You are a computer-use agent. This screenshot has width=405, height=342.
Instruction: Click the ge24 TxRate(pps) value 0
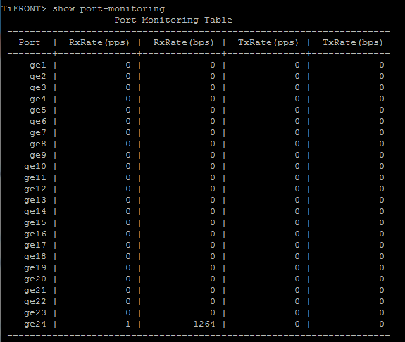[x=297, y=324]
